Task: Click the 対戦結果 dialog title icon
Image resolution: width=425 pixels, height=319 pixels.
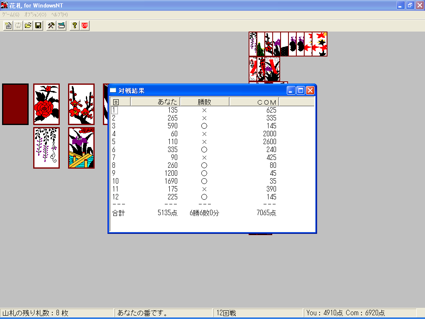Action: (x=113, y=90)
